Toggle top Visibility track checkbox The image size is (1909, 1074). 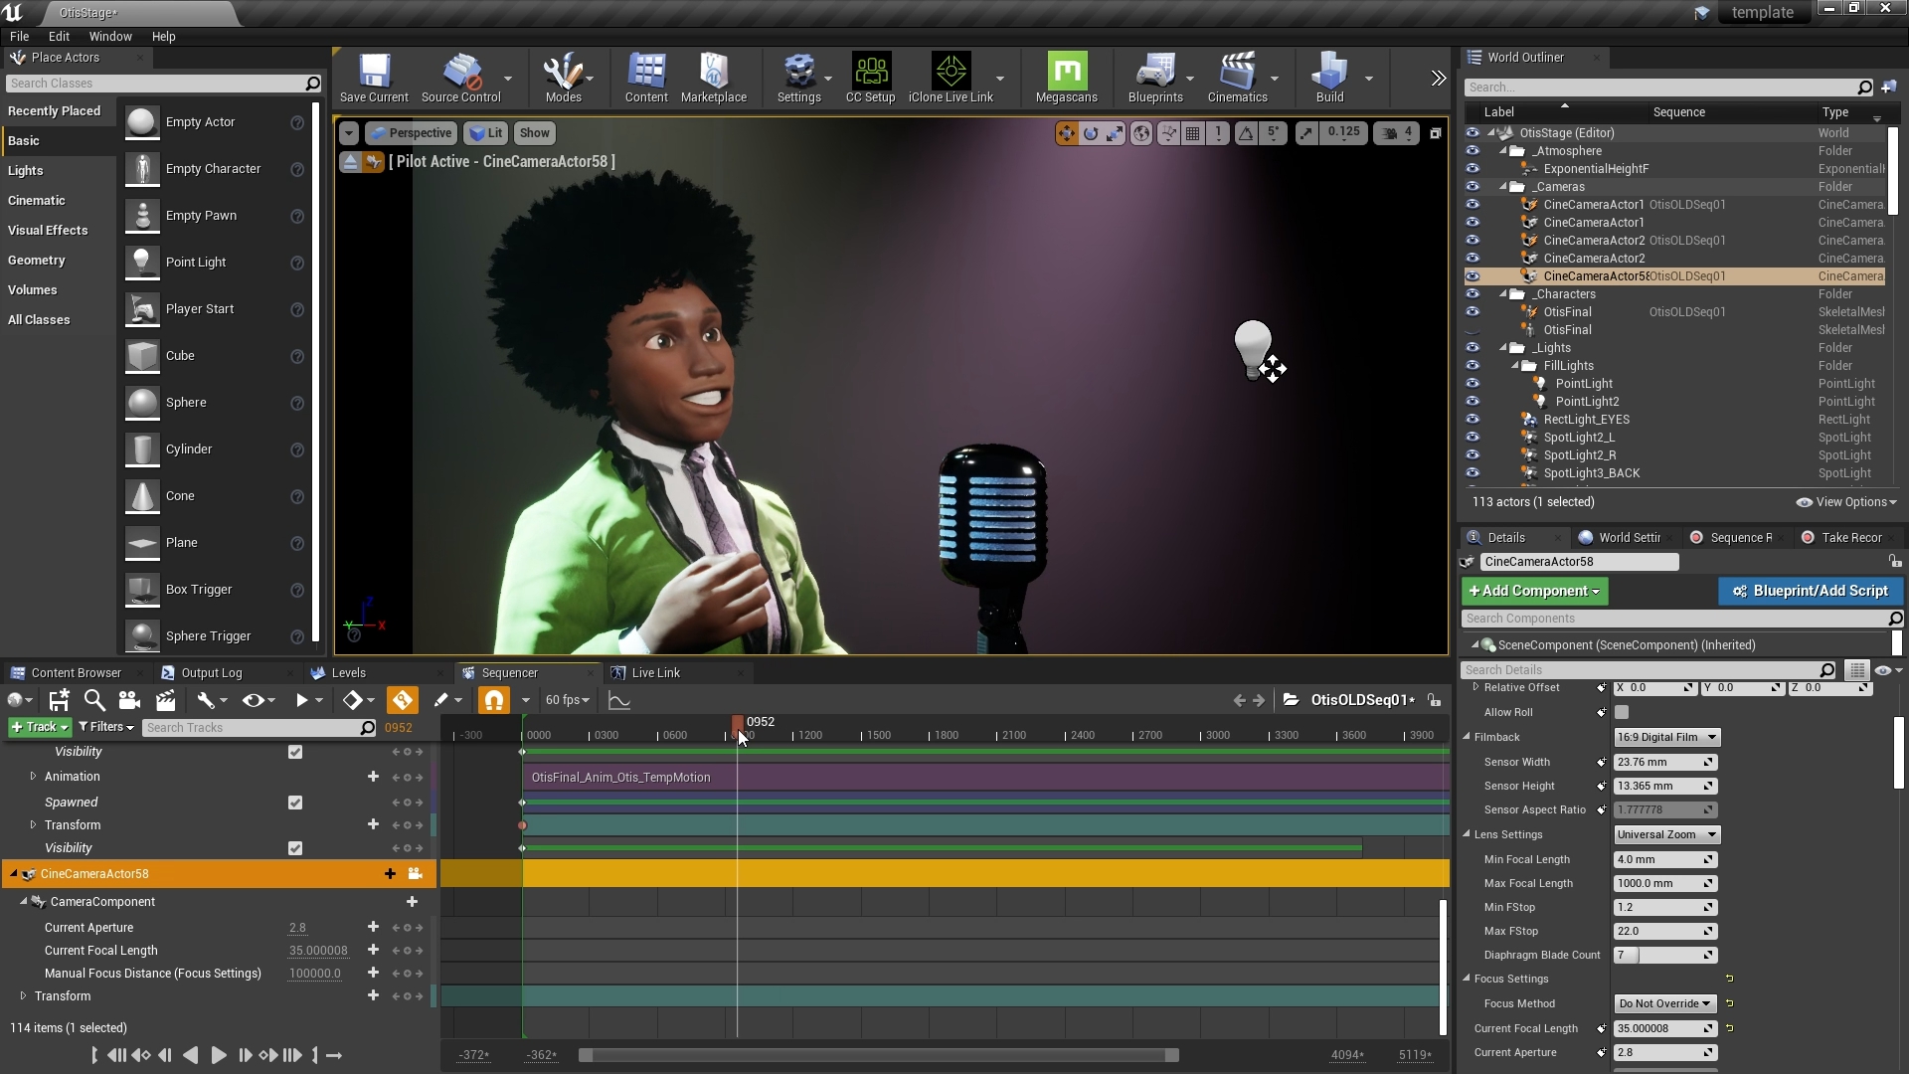(295, 752)
